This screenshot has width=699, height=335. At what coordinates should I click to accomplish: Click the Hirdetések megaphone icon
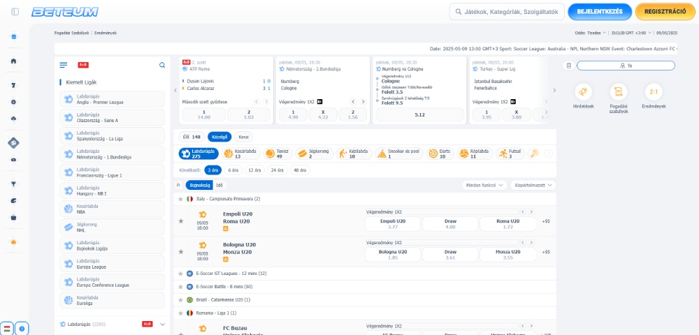pos(583,91)
